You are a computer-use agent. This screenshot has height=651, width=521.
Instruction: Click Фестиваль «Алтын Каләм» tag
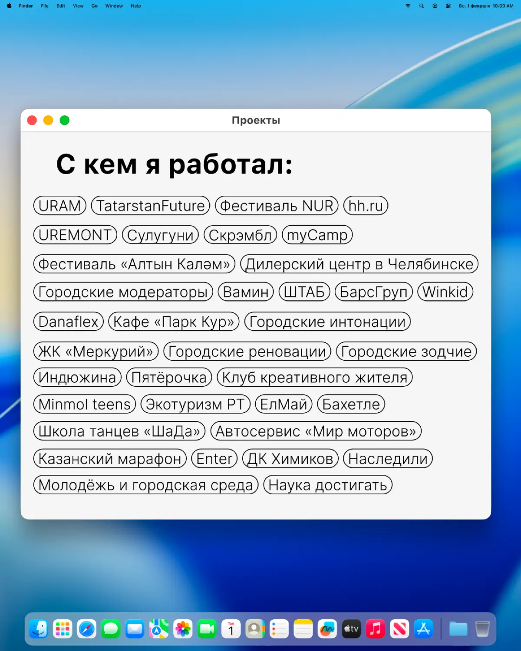134,264
